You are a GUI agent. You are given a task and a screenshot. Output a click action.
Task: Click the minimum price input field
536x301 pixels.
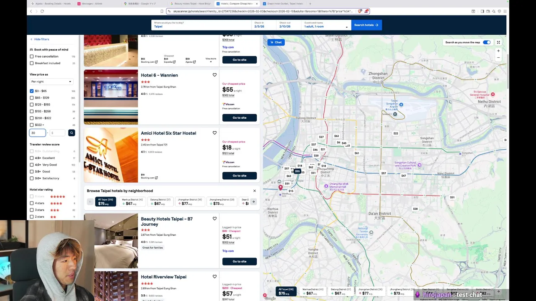[38, 133]
